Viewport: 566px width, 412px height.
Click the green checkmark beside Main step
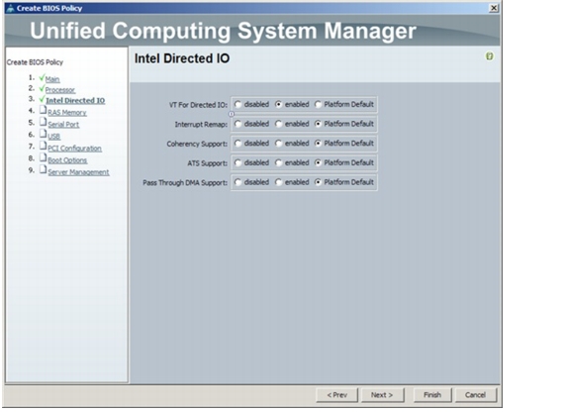coord(42,77)
